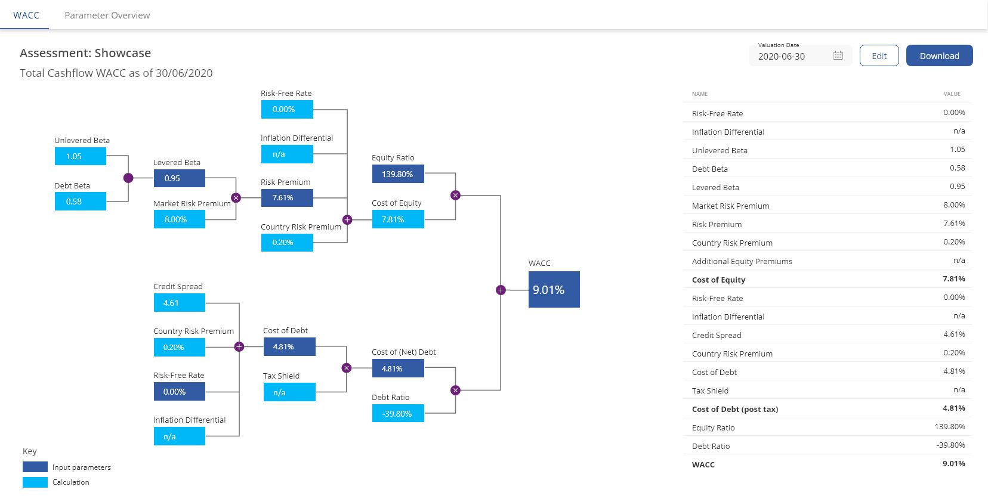Click the plus node left of Cost of Debt

[x=239, y=347]
